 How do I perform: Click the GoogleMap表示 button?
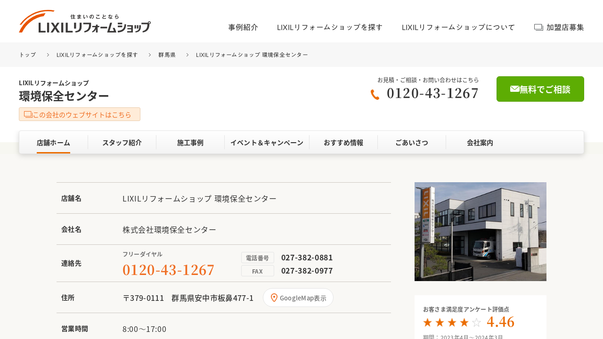[x=298, y=298]
